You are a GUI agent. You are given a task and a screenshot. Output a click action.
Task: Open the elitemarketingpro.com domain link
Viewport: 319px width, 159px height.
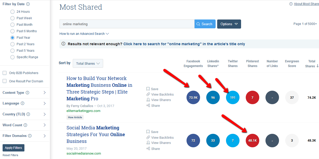tap(83, 111)
